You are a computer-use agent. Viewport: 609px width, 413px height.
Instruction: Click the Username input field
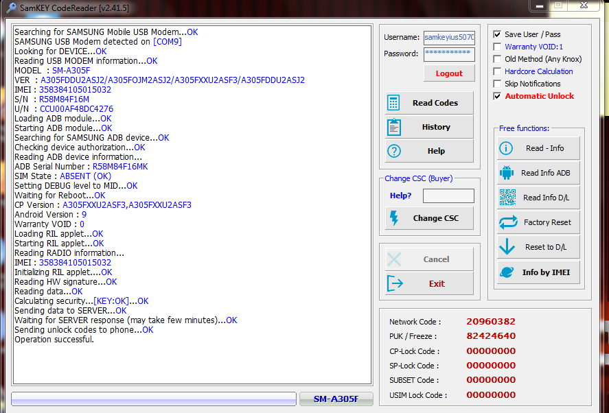pyautogui.click(x=449, y=38)
